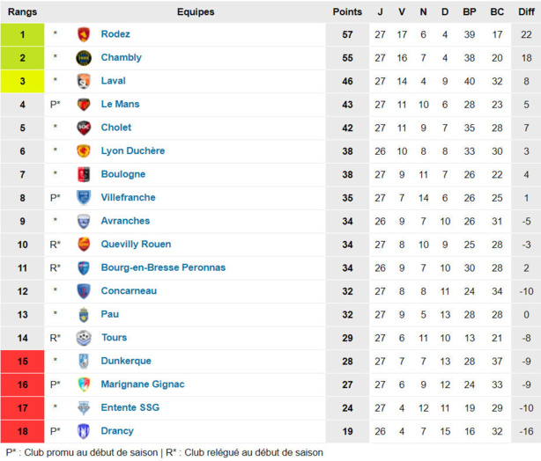Click the Le Mans club badge
Screen dimensions: 541x461
[84, 105]
